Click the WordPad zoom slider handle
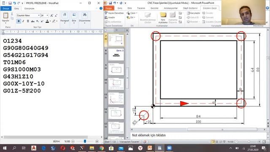Viewport: 270px width, 152px height. [x=85, y=141]
